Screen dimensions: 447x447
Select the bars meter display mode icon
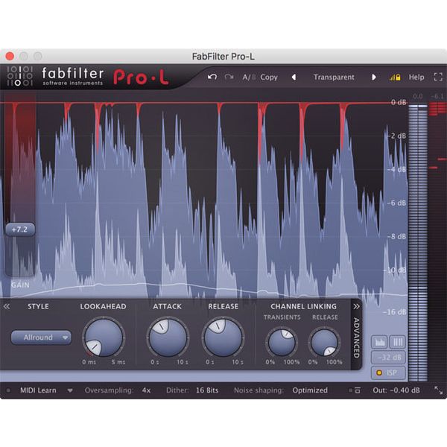pyautogui.click(x=397, y=342)
